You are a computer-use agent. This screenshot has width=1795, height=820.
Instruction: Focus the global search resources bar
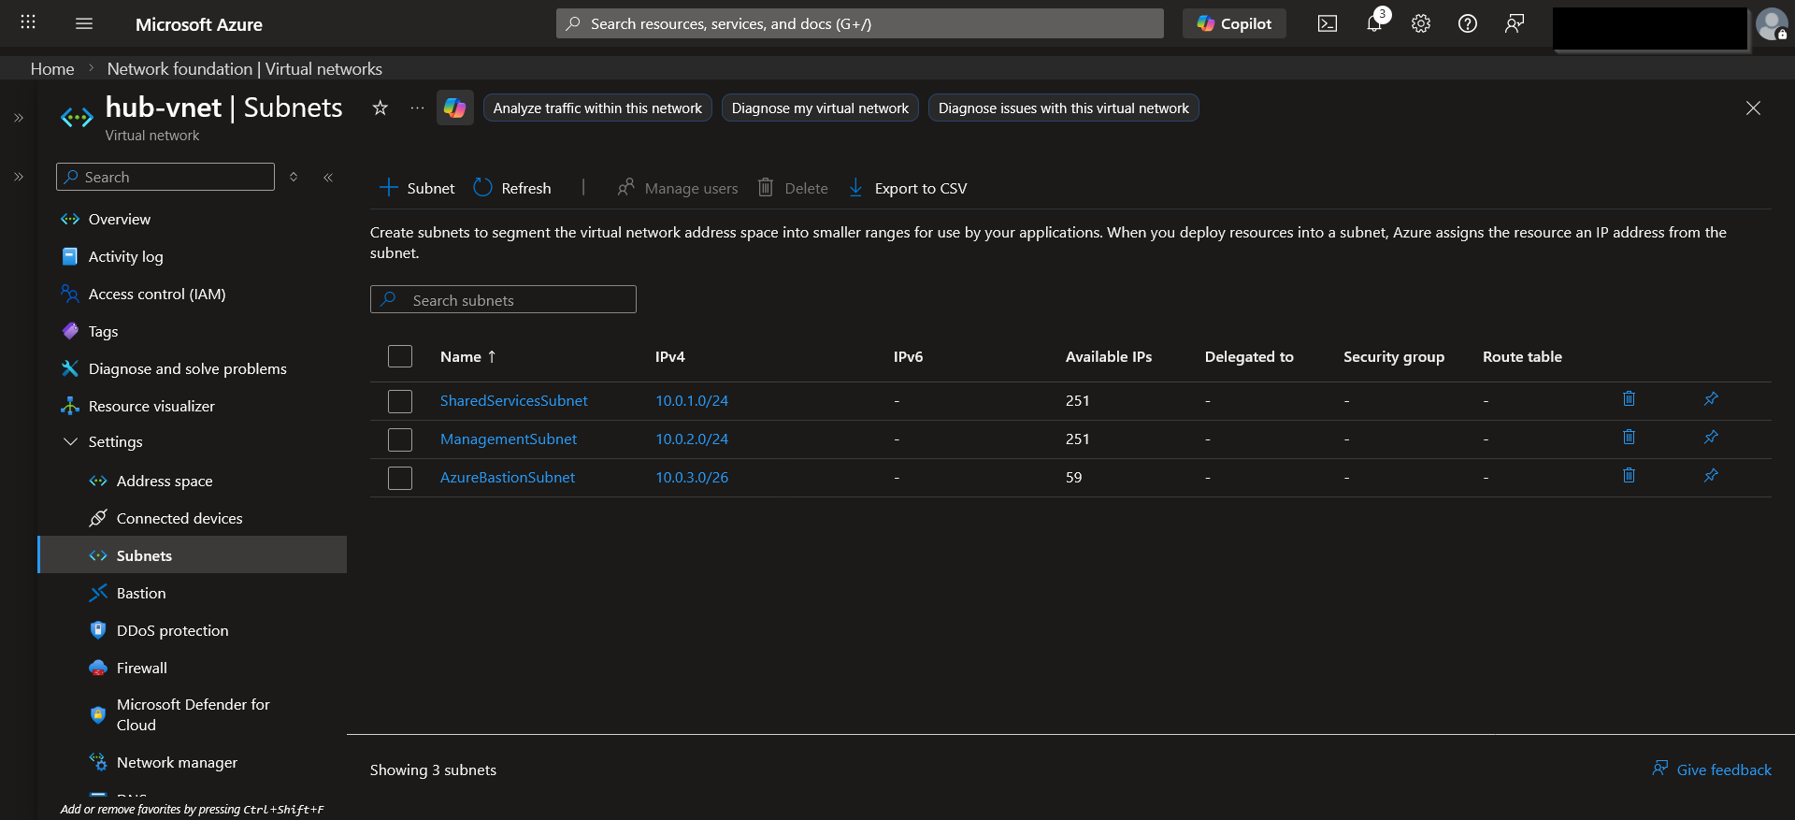(x=860, y=23)
